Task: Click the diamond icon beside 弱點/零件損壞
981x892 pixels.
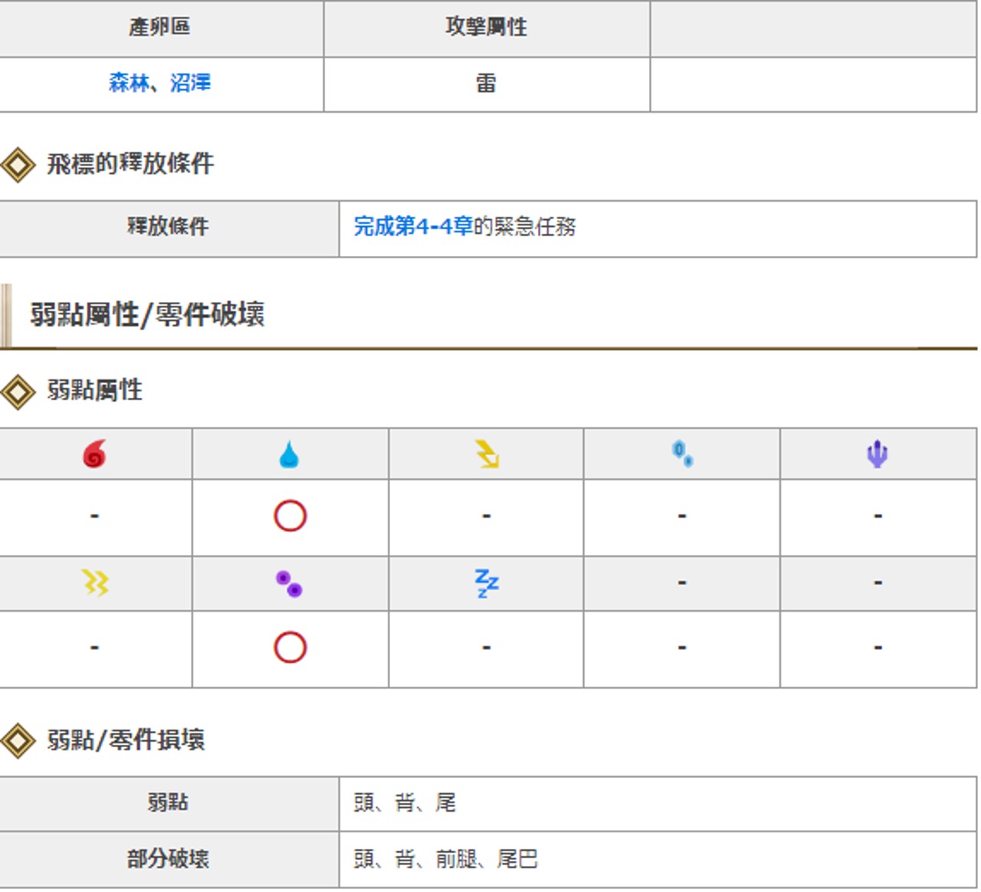Action: click(x=18, y=740)
